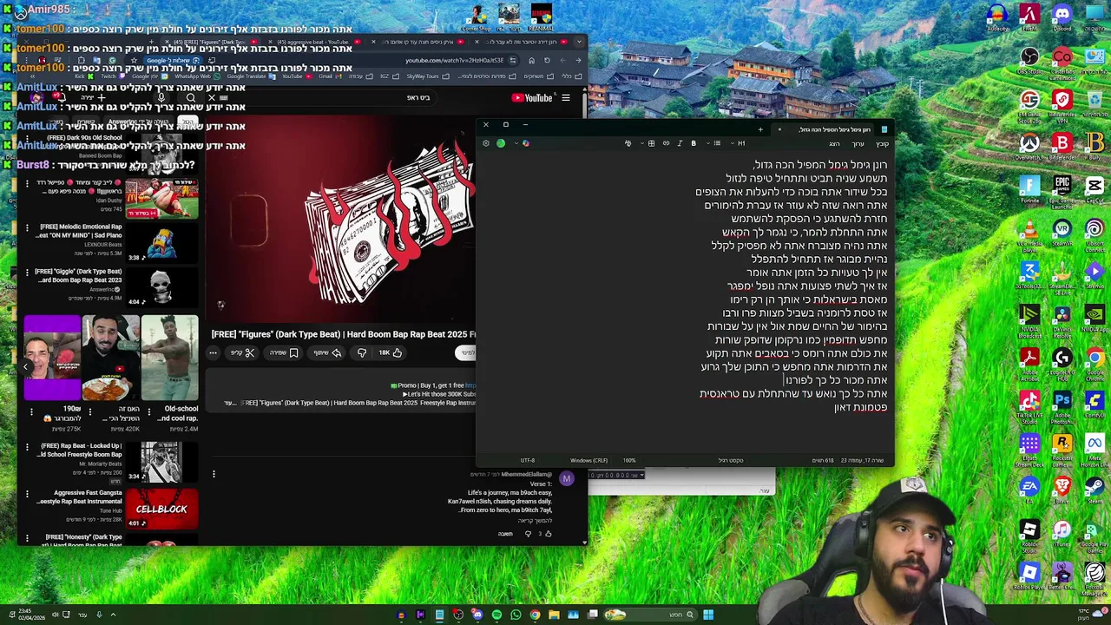
Task: Open Notepad list style dropdown
Action: tap(715, 143)
